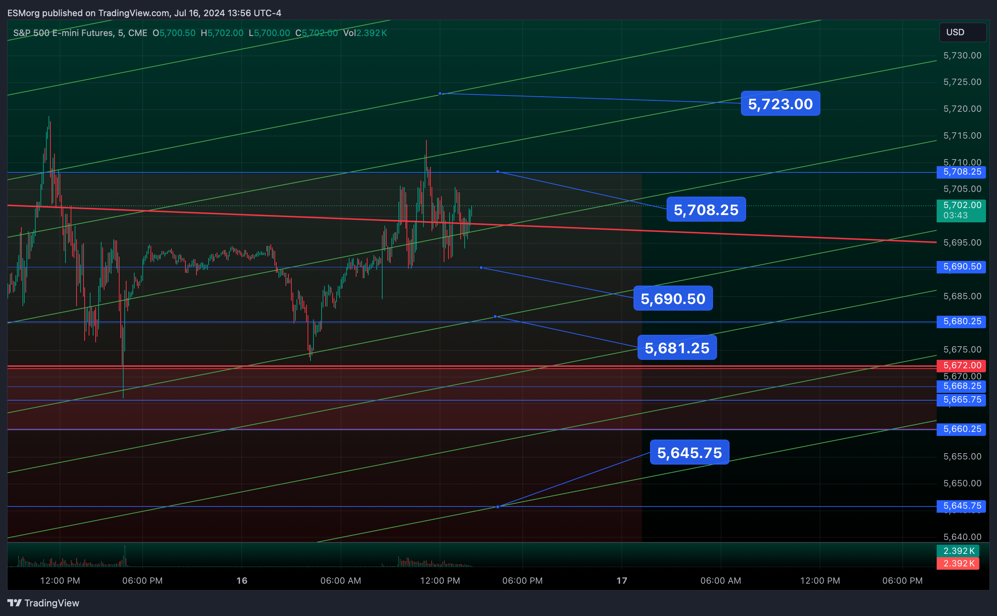The height and width of the screenshot is (616, 997).
Task: Click the 5,640.00 price scale label
Action: coord(962,537)
